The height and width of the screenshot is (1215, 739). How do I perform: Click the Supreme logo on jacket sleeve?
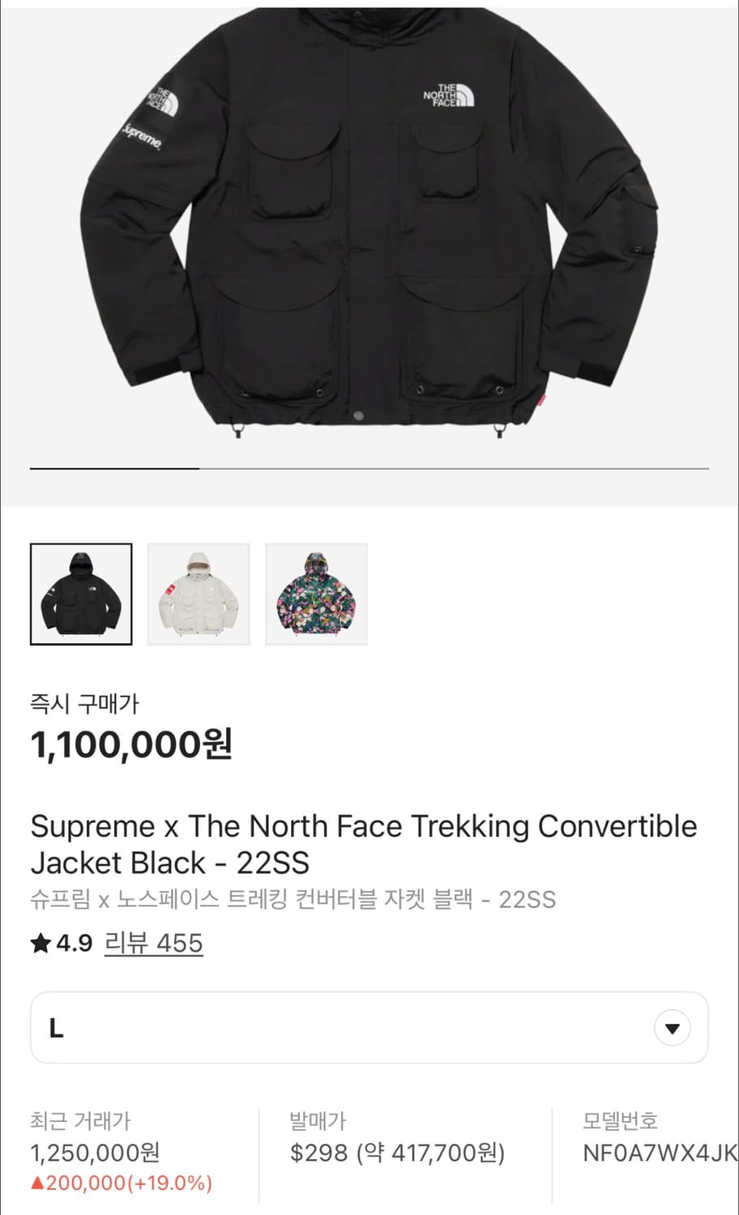(x=143, y=136)
